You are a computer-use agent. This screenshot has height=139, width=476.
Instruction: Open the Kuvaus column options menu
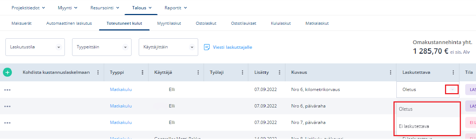point(391,72)
